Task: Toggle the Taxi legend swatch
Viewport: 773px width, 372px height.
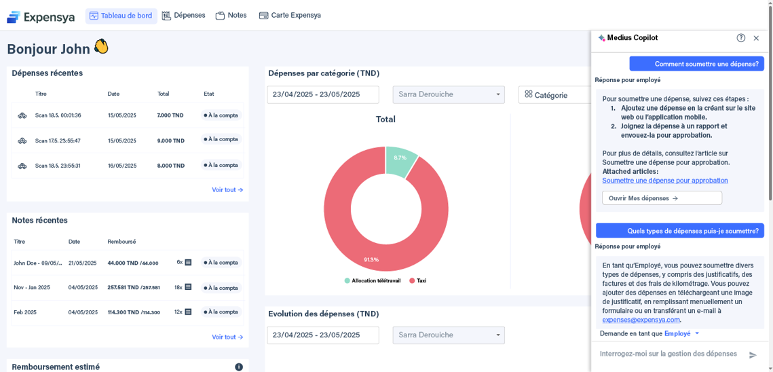Action: [x=412, y=280]
